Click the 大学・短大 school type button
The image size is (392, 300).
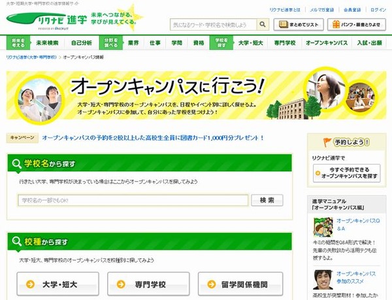[x=57, y=284]
